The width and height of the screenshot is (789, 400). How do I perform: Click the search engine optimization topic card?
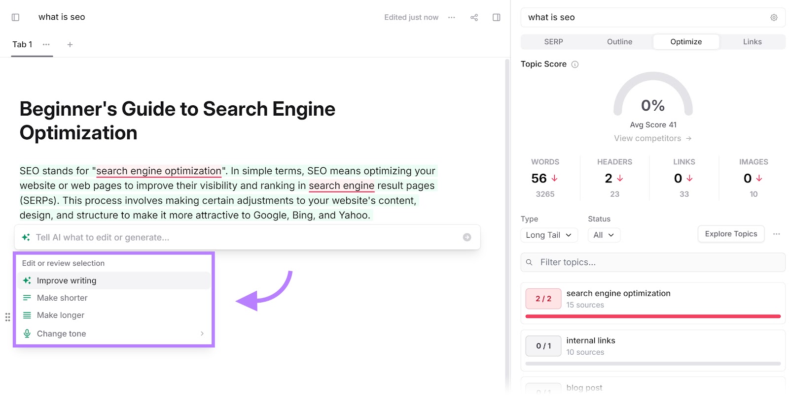click(653, 303)
